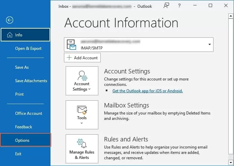Click the Rules and Alerts heading
Screen dimensions: 234x166
pyautogui.click(x=126, y=139)
